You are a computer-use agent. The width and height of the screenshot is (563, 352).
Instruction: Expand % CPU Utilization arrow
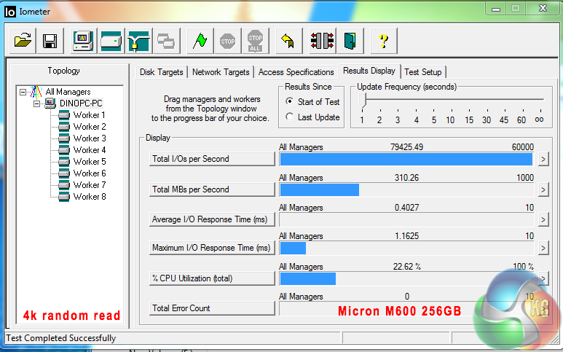pos(543,278)
